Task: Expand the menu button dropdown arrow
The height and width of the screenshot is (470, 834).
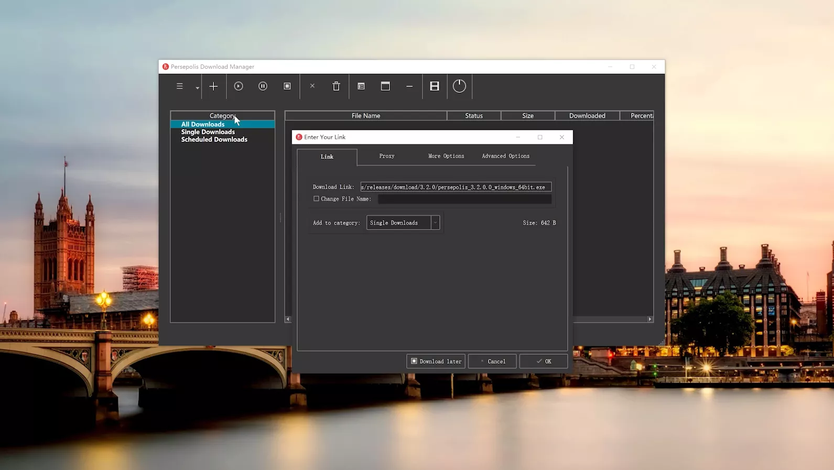Action: tap(197, 88)
